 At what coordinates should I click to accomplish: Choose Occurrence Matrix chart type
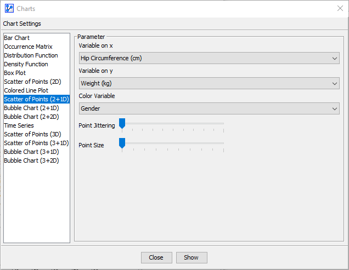(28, 47)
